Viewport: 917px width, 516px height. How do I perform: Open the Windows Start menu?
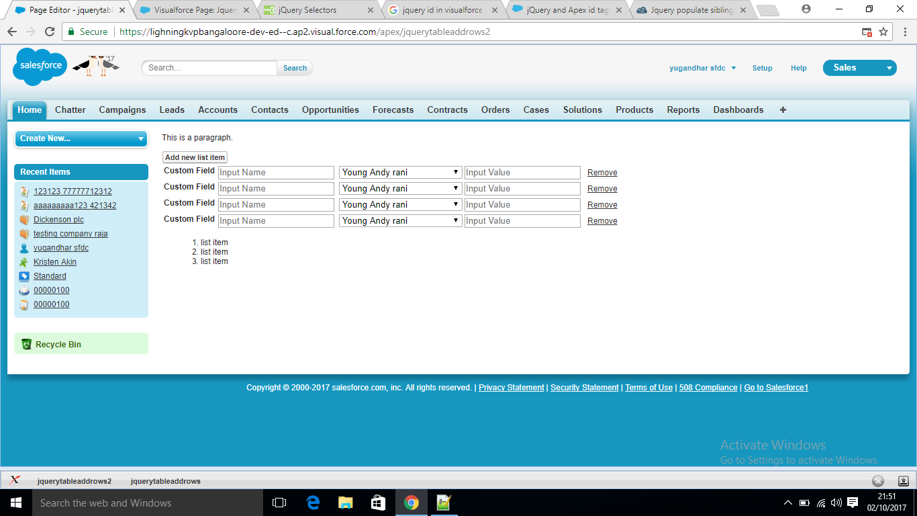tap(16, 503)
